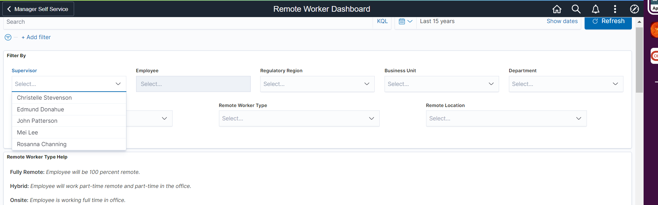The height and width of the screenshot is (205, 658).
Task: Open the notifications bell
Action: point(595,9)
